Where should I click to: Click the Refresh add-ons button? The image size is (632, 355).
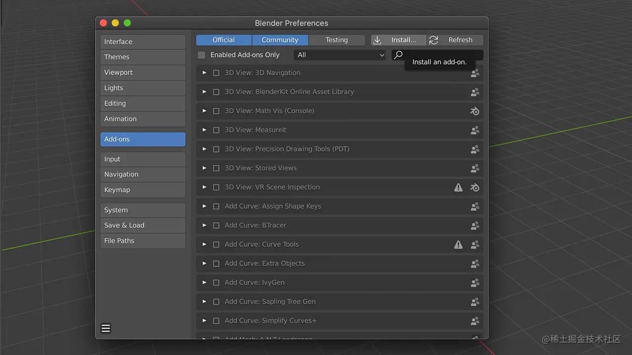[x=455, y=40]
